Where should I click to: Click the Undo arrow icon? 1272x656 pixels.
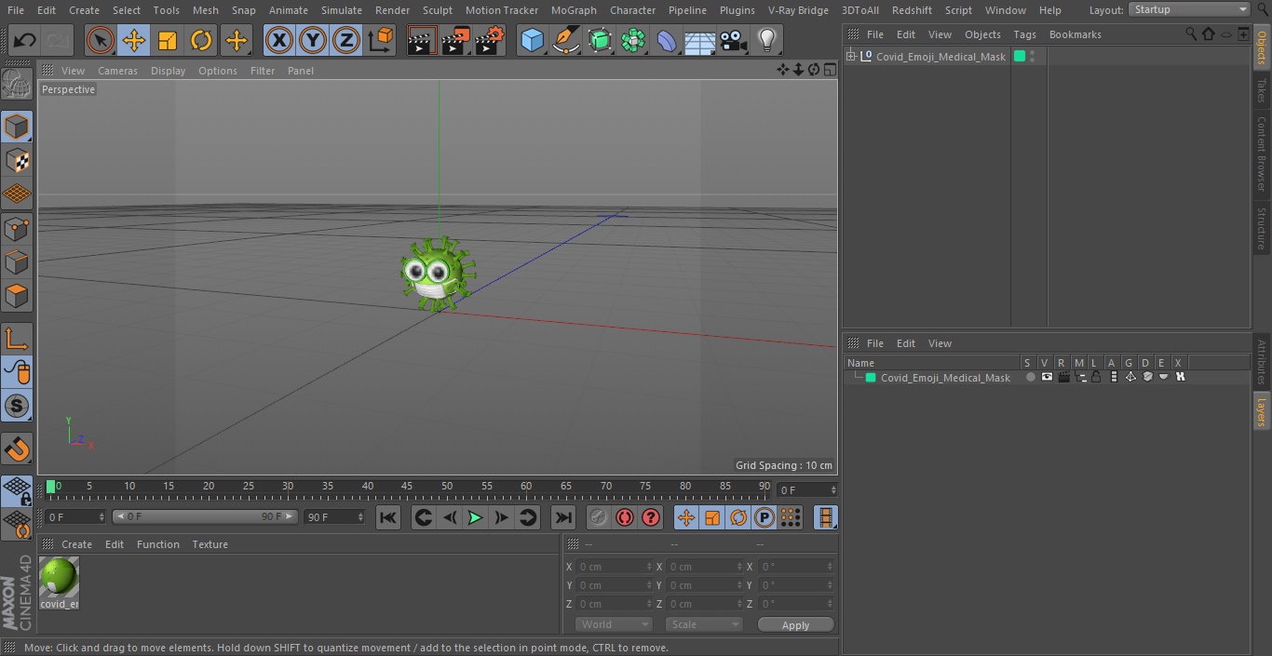25,40
